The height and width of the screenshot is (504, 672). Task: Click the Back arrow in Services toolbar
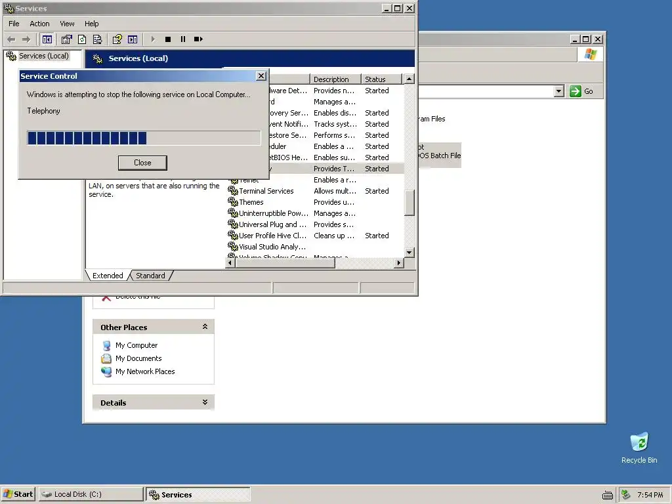click(12, 39)
